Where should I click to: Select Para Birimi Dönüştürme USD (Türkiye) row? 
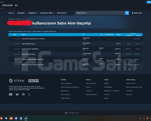[75, 39]
